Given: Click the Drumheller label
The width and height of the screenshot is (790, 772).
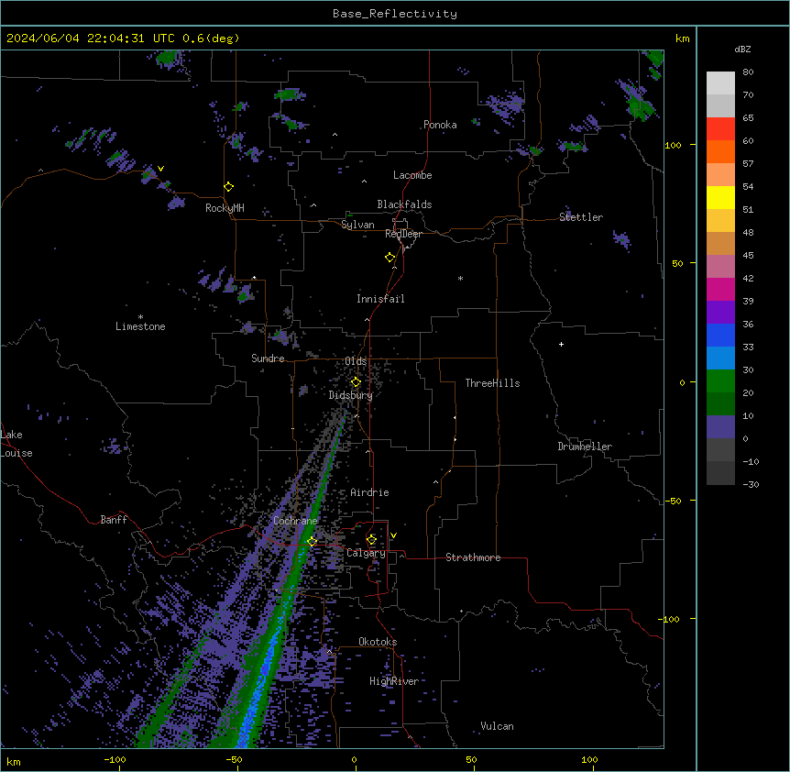Looking at the screenshot, I should pyautogui.click(x=585, y=447).
